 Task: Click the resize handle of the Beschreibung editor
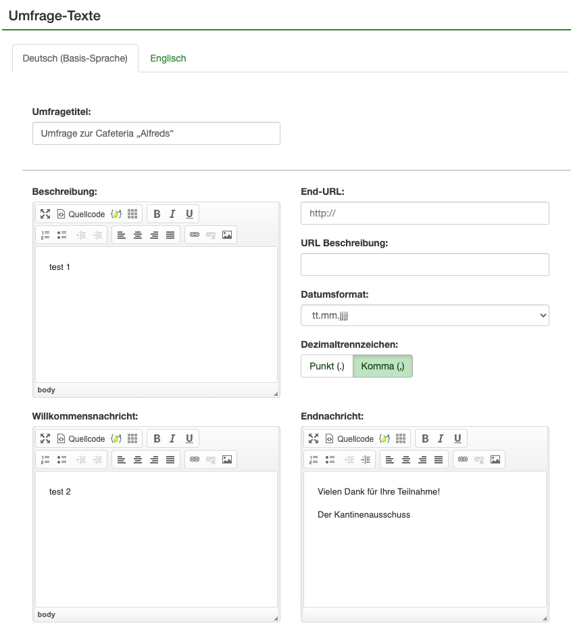click(x=275, y=393)
